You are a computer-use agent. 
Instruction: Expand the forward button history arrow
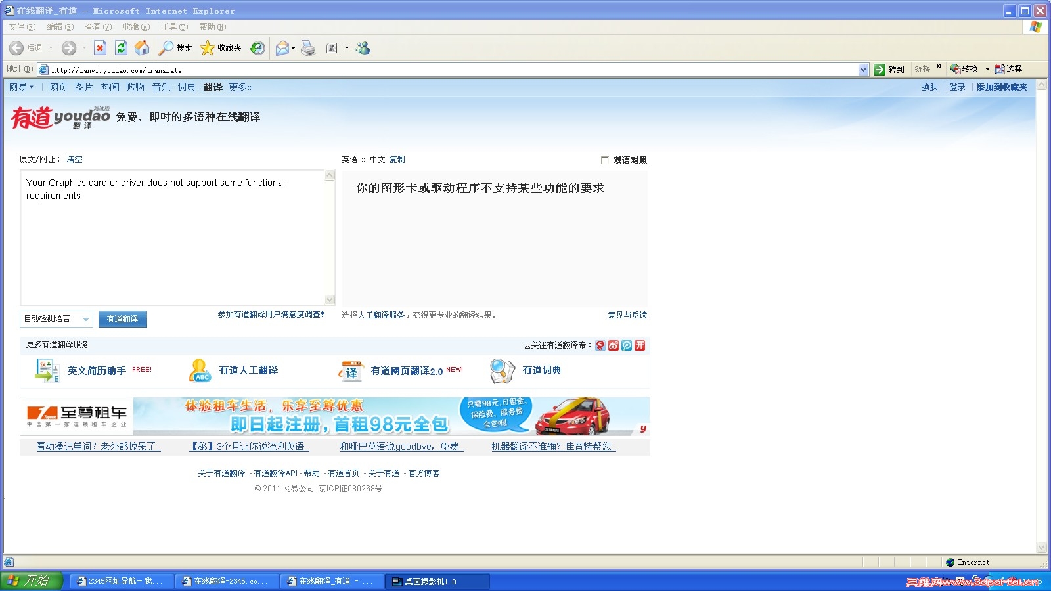click(x=84, y=48)
